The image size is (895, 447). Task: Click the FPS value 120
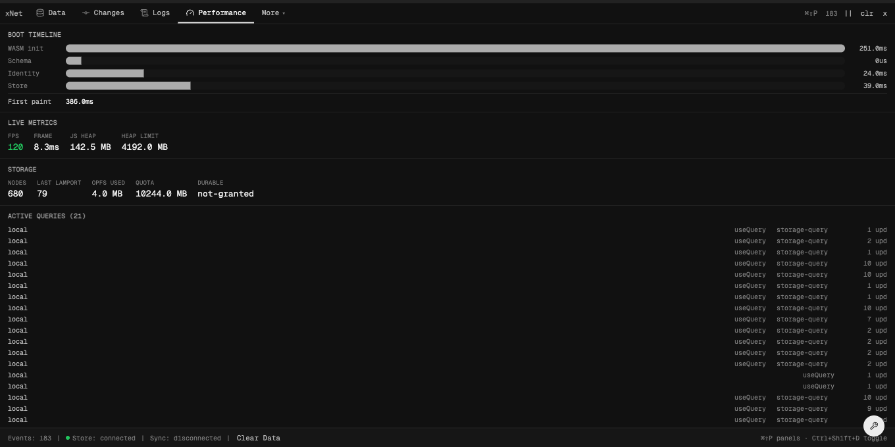click(x=15, y=147)
